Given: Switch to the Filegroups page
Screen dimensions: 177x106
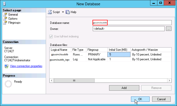Looking at the screenshot, I should point(14,23).
